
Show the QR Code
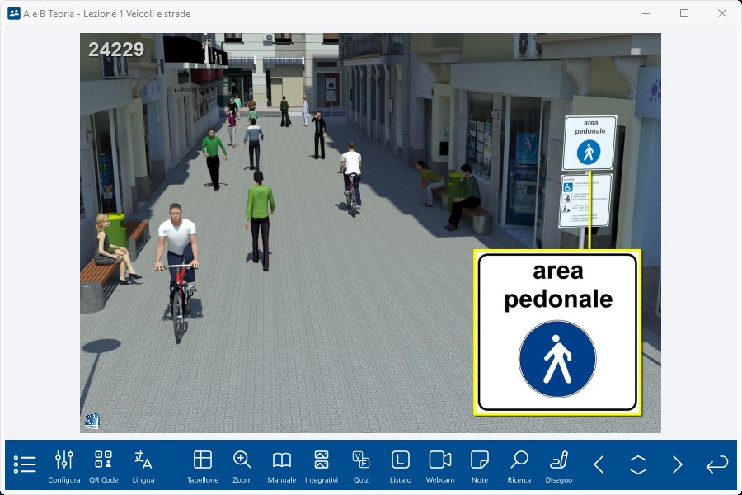pos(104,466)
